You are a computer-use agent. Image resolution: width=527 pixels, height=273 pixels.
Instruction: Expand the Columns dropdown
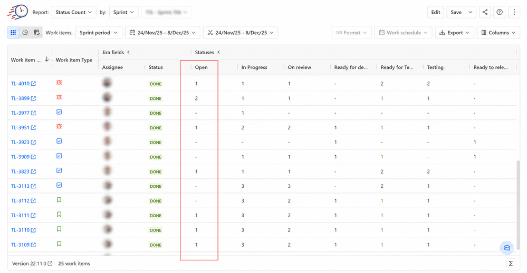[x=498, y=33]
